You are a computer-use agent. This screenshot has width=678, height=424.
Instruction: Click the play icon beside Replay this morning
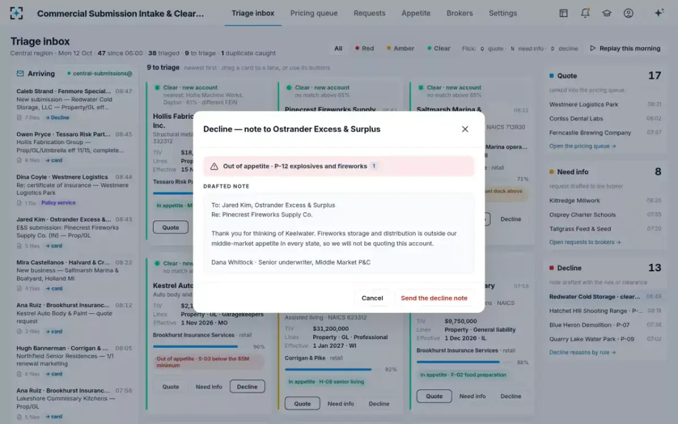coord(593,49)
